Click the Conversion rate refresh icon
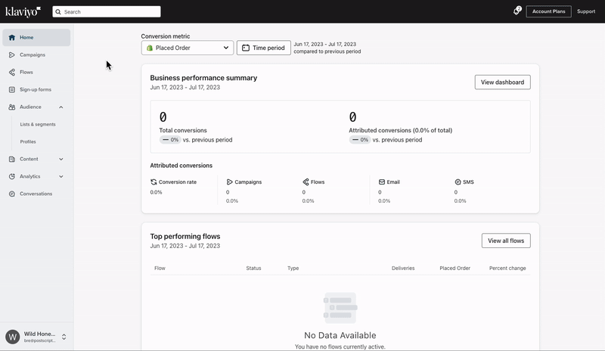The height and width of the screenshot is (351, 605). (x=154, y=182)
